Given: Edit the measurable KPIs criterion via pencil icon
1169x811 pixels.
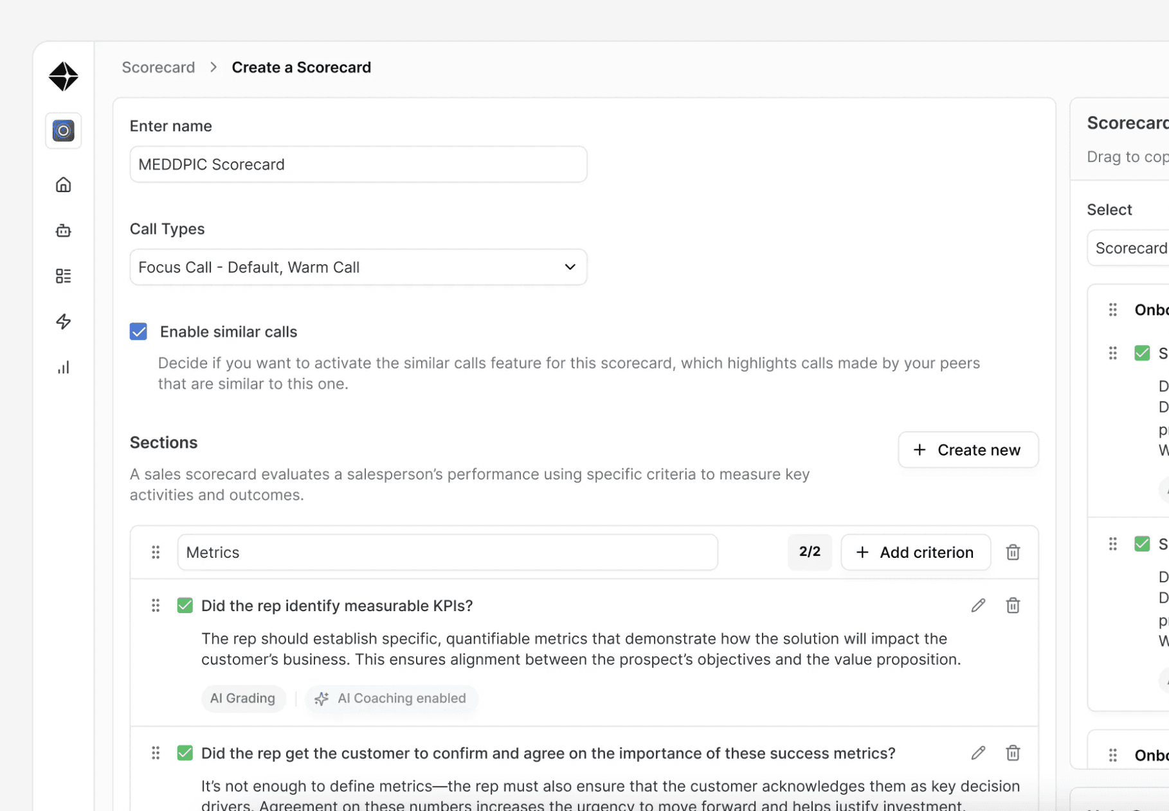Looking at the screenshot, I should [x=978, y=605].
